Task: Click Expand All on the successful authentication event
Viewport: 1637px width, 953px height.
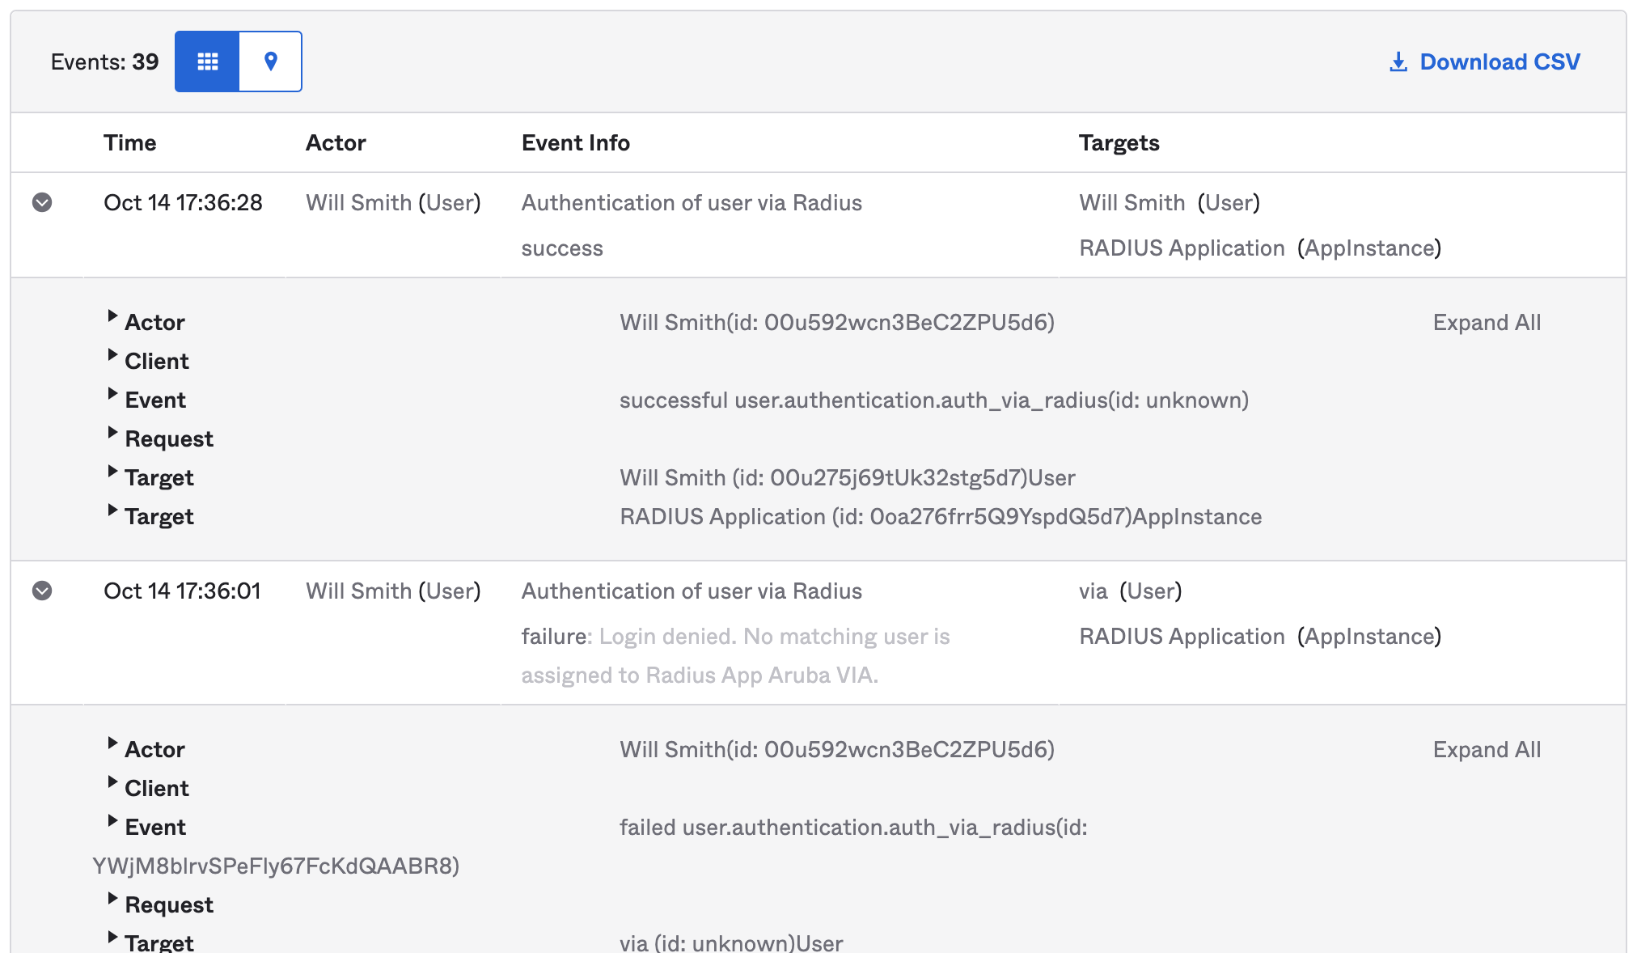Action: 1487,322
